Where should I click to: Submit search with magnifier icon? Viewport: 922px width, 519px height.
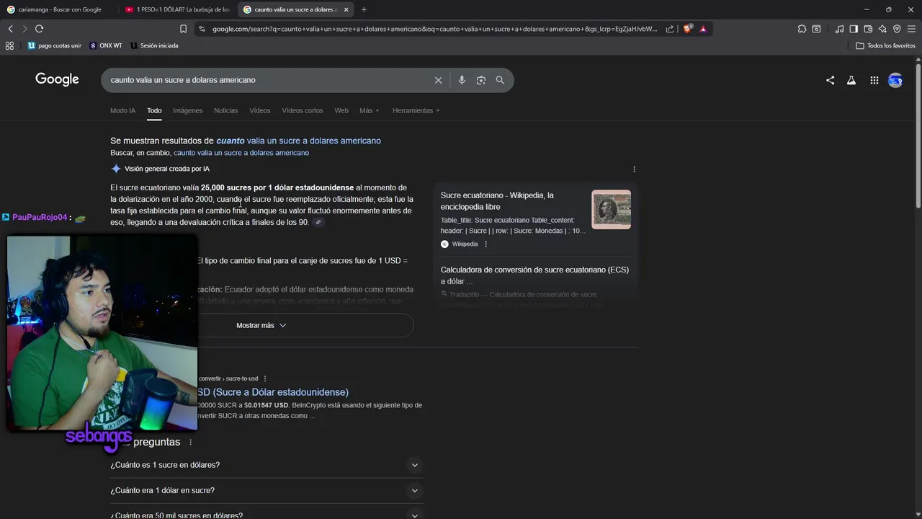(x=500, y=80)
